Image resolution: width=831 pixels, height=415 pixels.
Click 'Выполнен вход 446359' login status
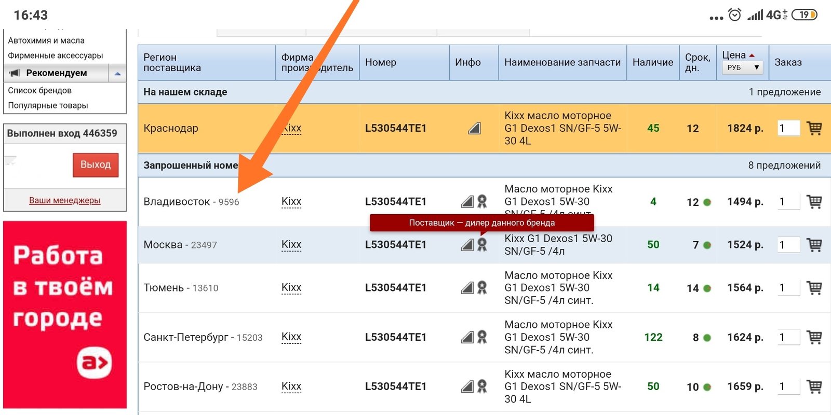click(x=62, y=133)
